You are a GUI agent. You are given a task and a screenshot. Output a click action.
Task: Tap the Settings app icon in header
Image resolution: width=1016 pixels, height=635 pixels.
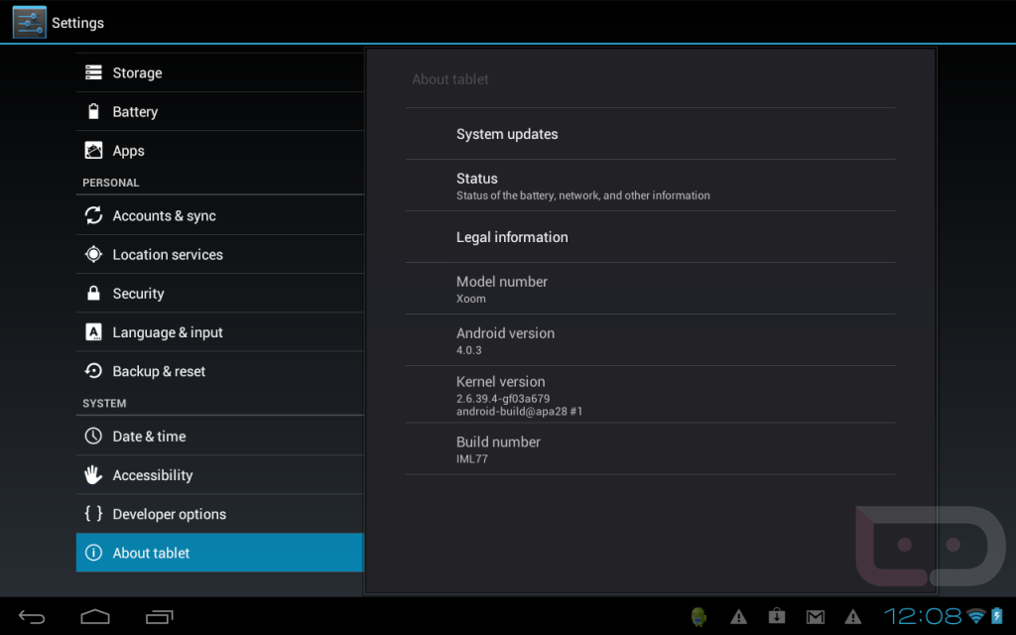pyautogui.click(x=29, y=22)
